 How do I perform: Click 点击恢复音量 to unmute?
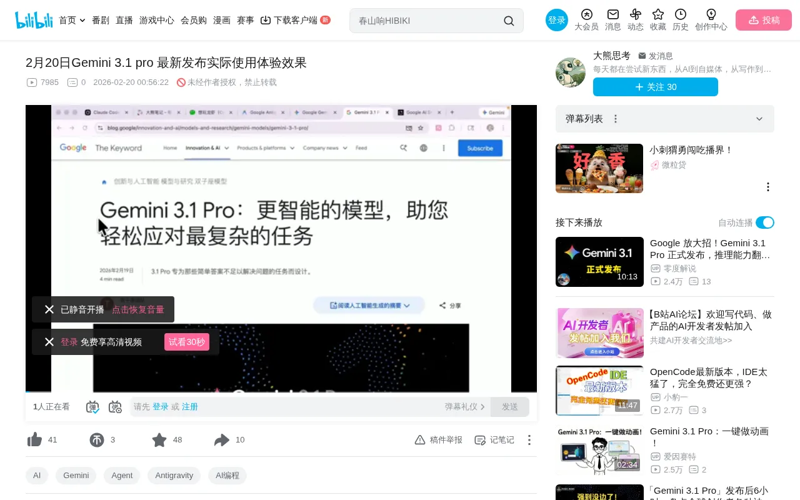click(138, 309)
